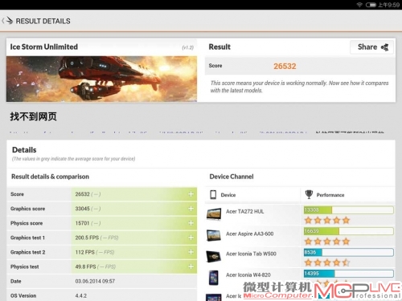Click the 8536 performance bar
Screen dimensions: 402x301
point(348,252)
